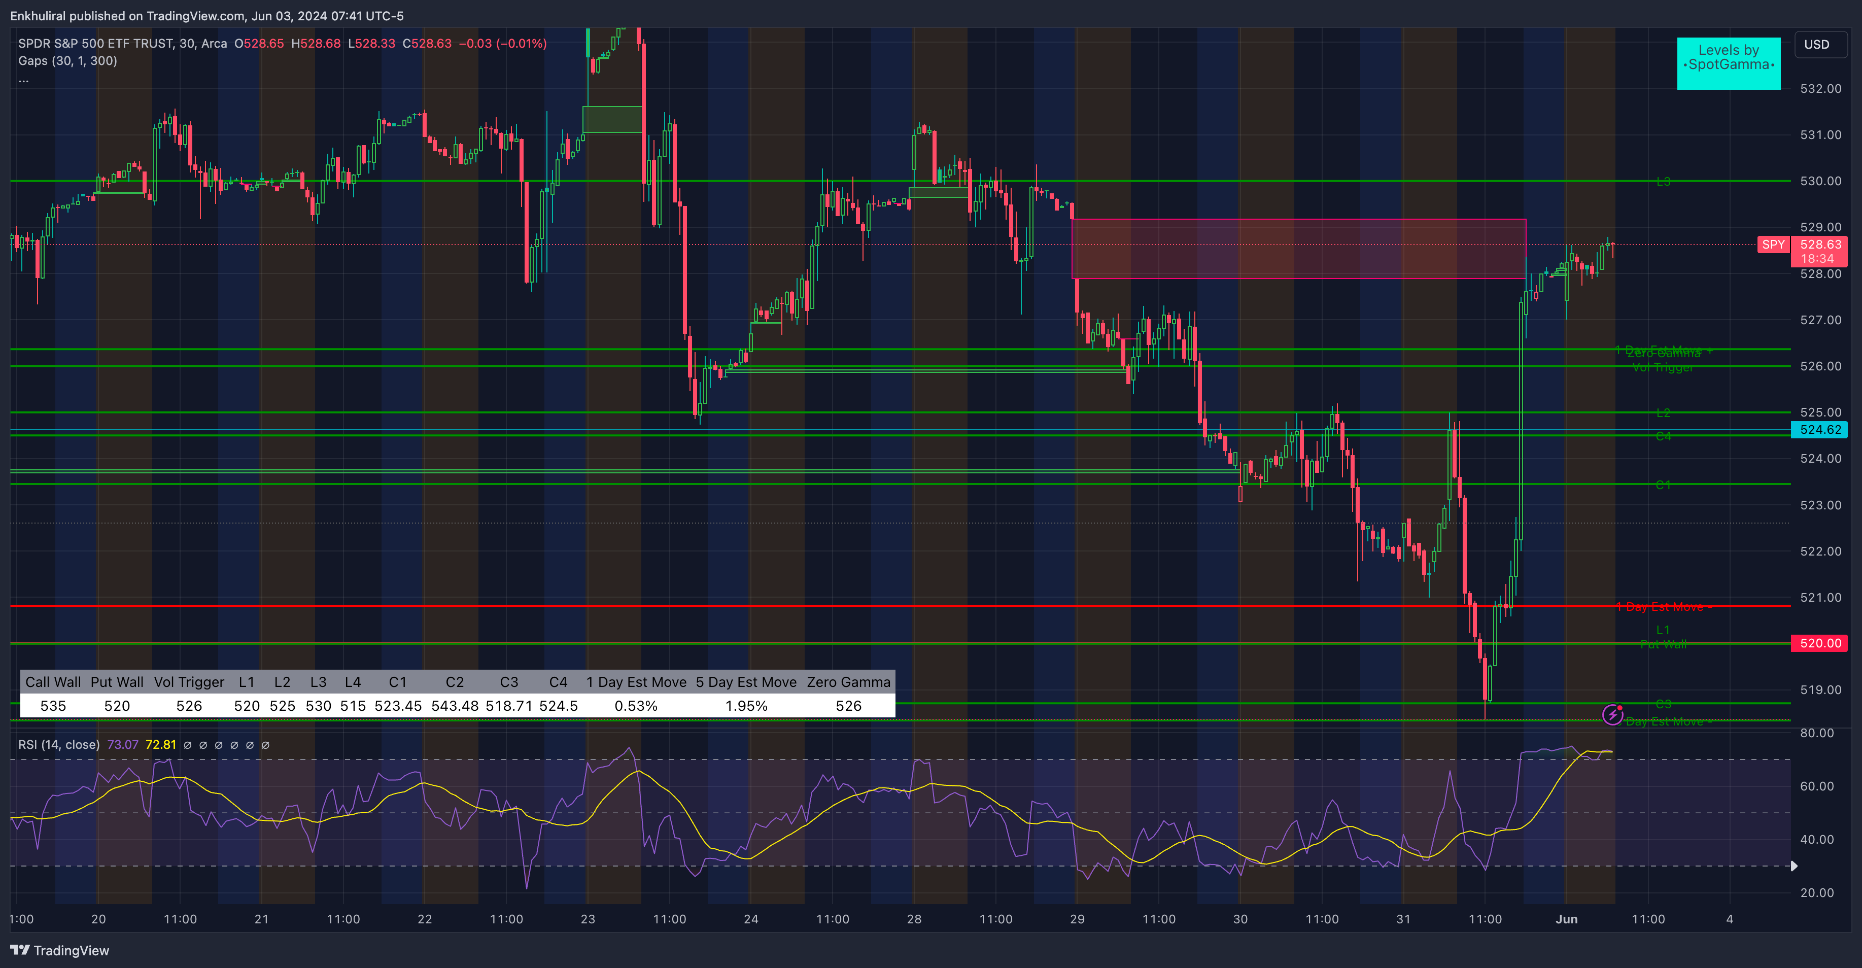
Task: Click the TradingView text link
Action: coord(71,950)
